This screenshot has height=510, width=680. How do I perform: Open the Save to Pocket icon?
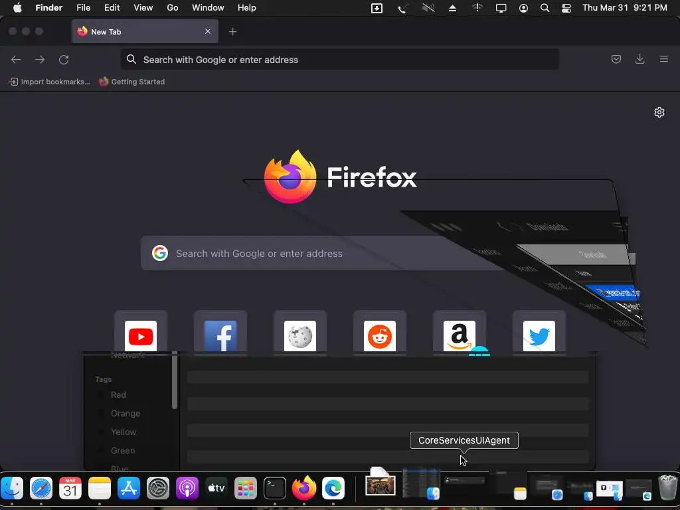coord(616,59)
